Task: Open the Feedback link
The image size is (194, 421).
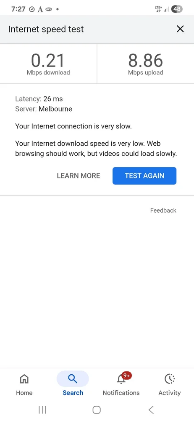Action: tap(163, 210)
